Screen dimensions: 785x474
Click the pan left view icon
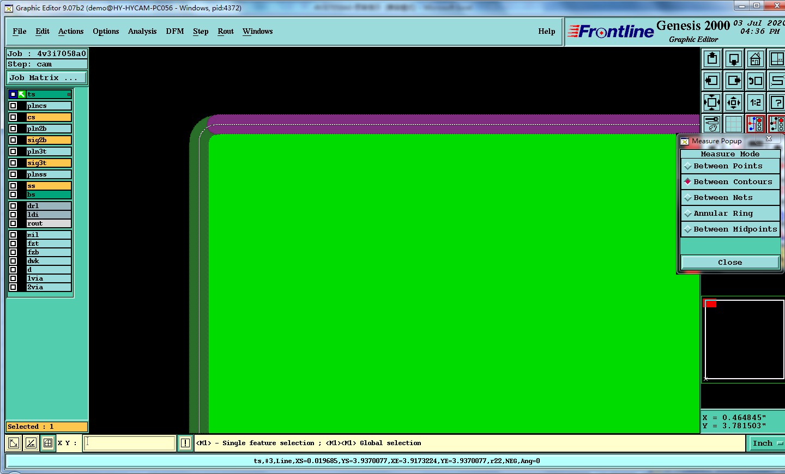click(x=712, y=81)
